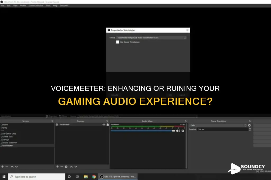
Task: Open the Profile menu
Action: [23, 6]
